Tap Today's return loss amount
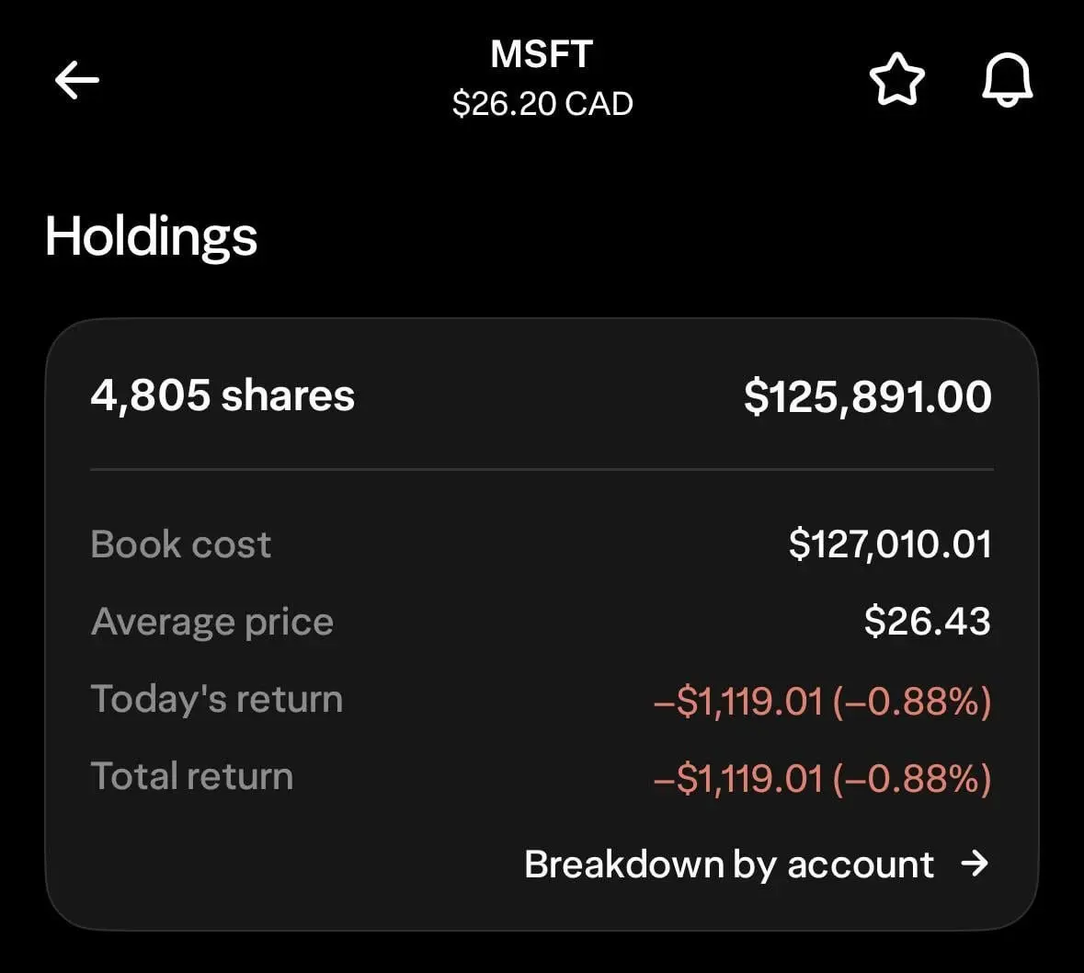The image size is (1084, 973). (x=822, y=702)
